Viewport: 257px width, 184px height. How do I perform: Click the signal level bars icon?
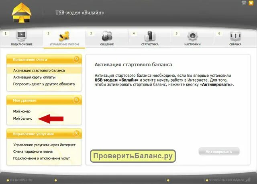coord(248,180)
